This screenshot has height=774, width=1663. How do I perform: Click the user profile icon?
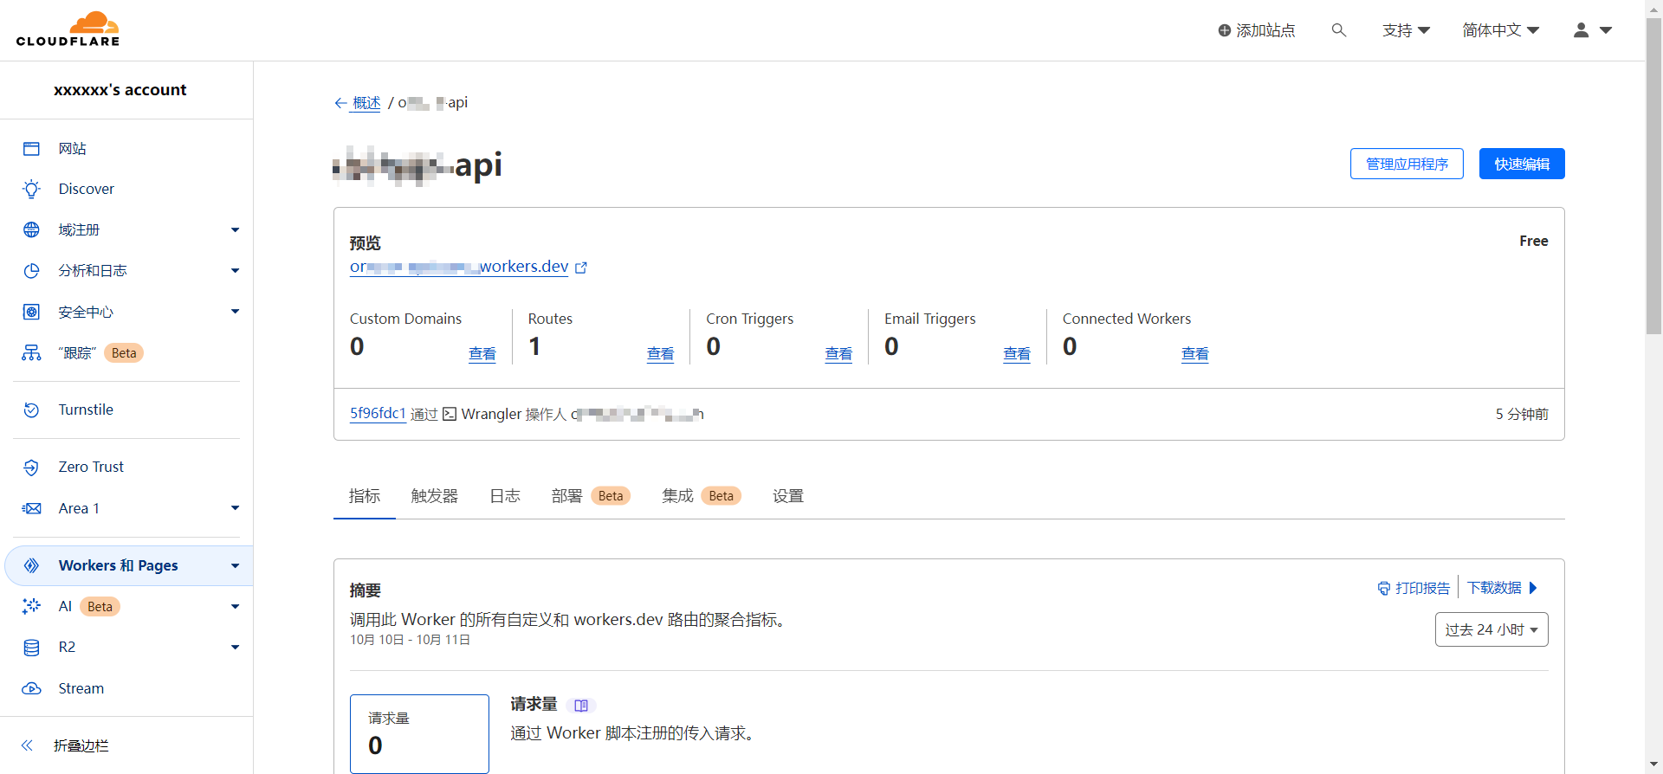click(x=1582, y=30)
